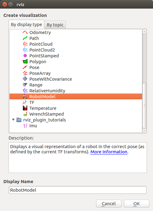Choose the green Path display icon
The image size is (153, 211).
tap(25, 38)
